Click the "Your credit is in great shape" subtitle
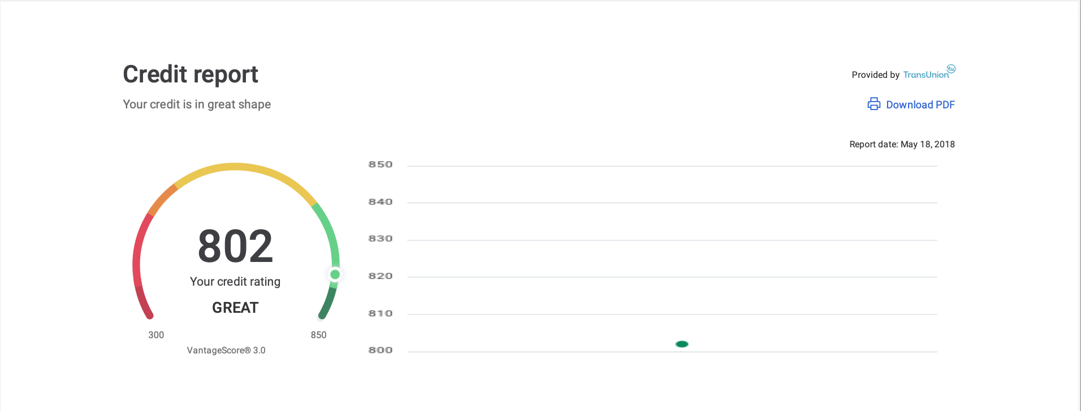The image size is (1081, 411). (x=197, y=104)
